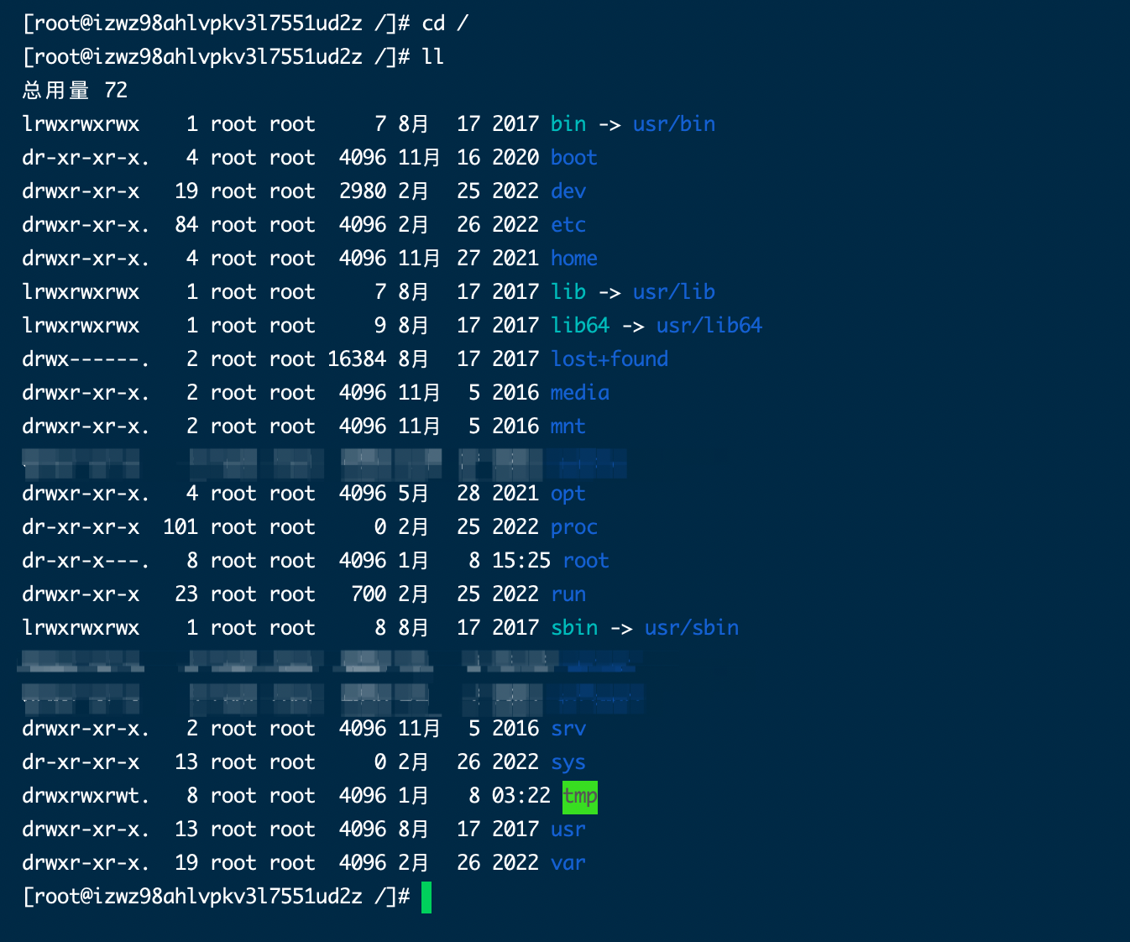Click the 'proc' directory name
The width and height of the screenshot is (1130, 942).
click(x=574, y=527)
